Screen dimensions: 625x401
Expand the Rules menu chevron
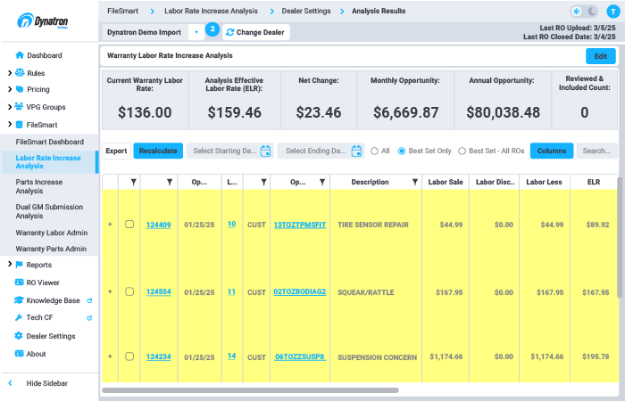click(10, 73)
